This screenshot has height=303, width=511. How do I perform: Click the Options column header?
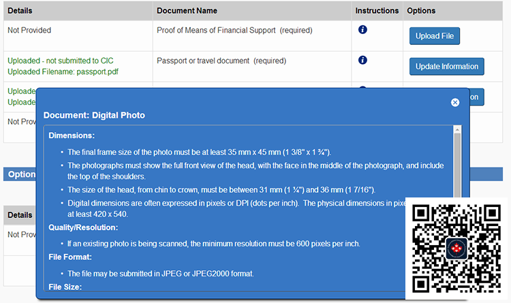pyautogui.click(x=421, y=11)
